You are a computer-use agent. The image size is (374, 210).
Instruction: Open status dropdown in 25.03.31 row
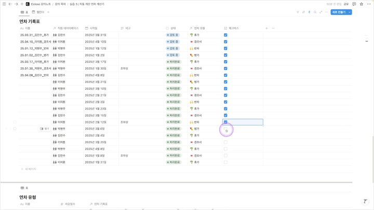[172, 35]
